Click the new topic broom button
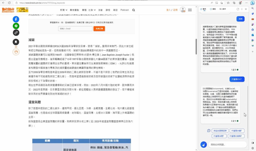 point(203,144)
